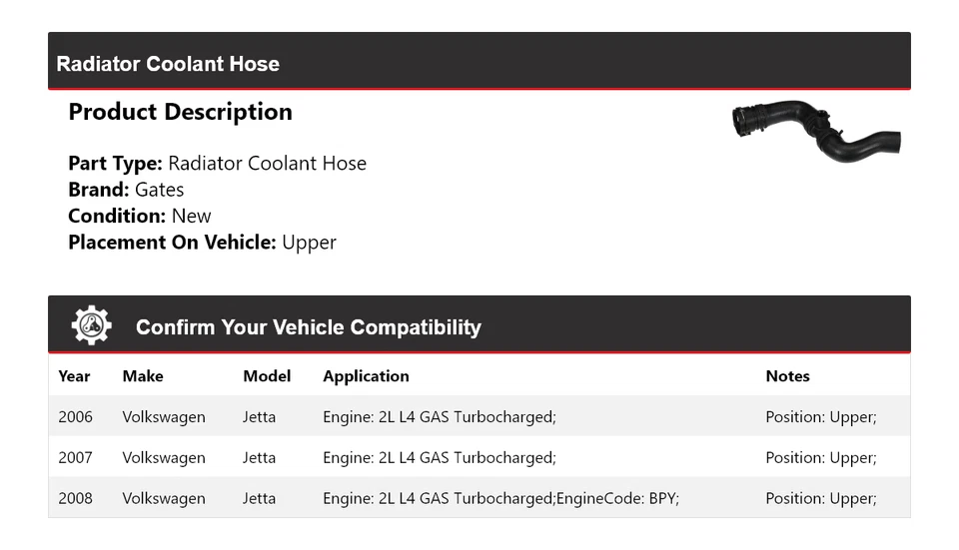Click the Year column header

[x=74, y=376]
